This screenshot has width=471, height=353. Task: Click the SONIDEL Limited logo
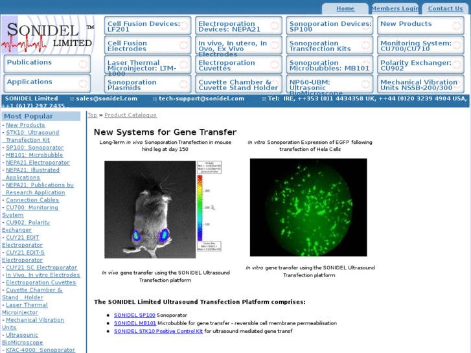48,35
